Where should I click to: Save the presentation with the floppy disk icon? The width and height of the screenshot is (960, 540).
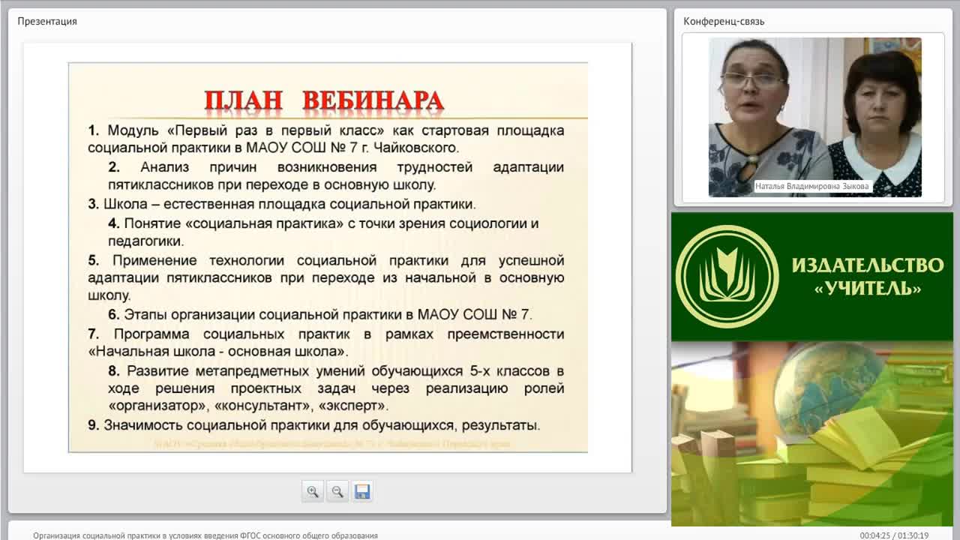362,491
